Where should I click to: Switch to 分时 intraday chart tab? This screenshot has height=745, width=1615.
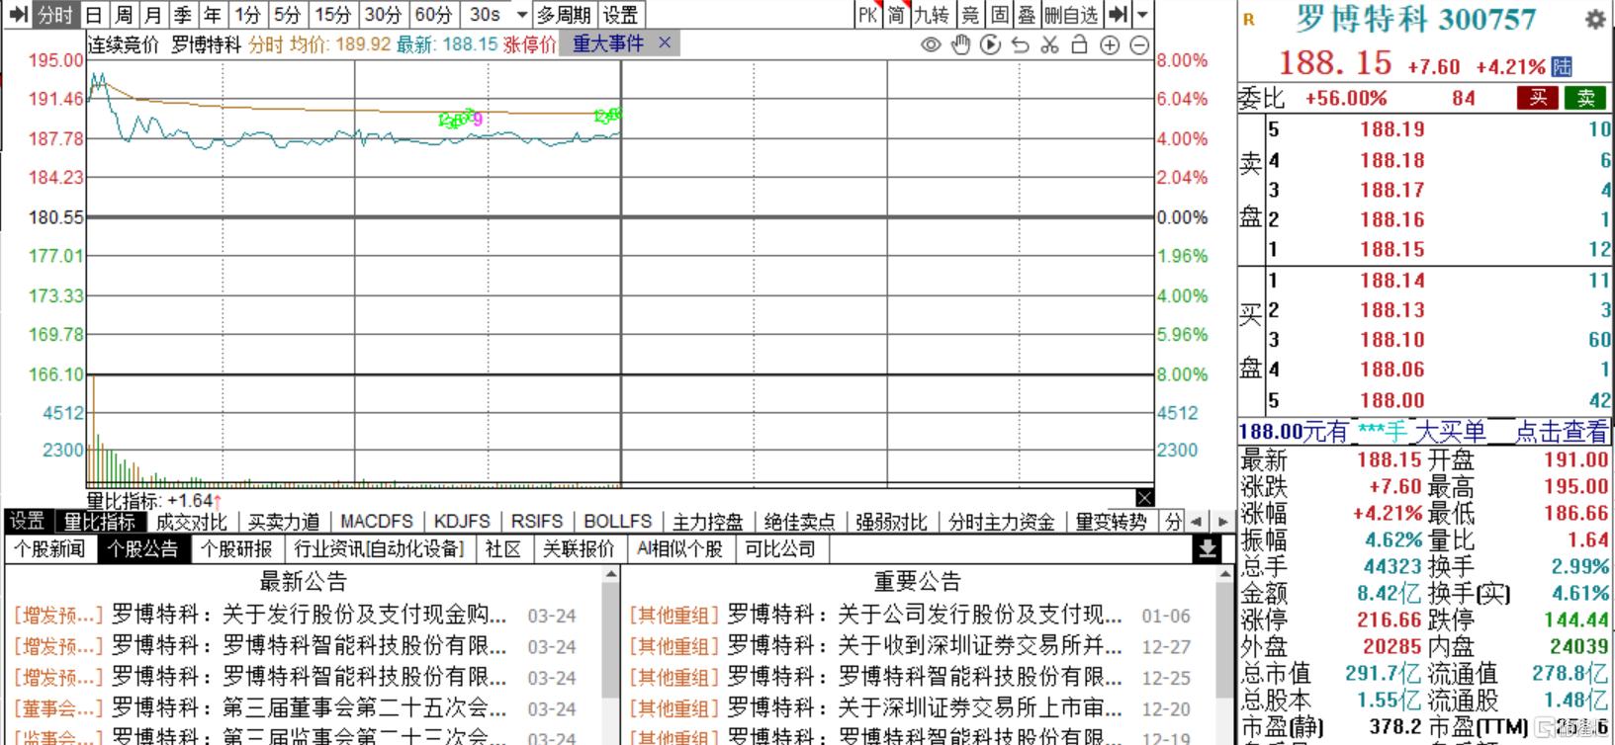click(54, 15)
